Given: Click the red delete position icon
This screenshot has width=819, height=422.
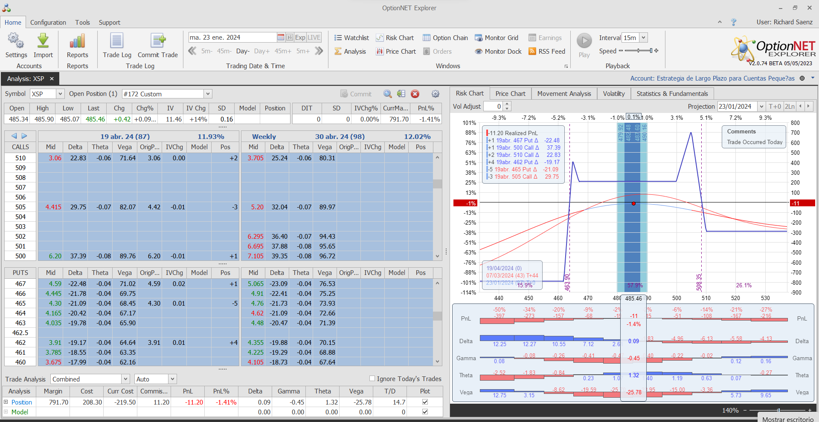Looking at the screenshot, I should click(415, 94).
